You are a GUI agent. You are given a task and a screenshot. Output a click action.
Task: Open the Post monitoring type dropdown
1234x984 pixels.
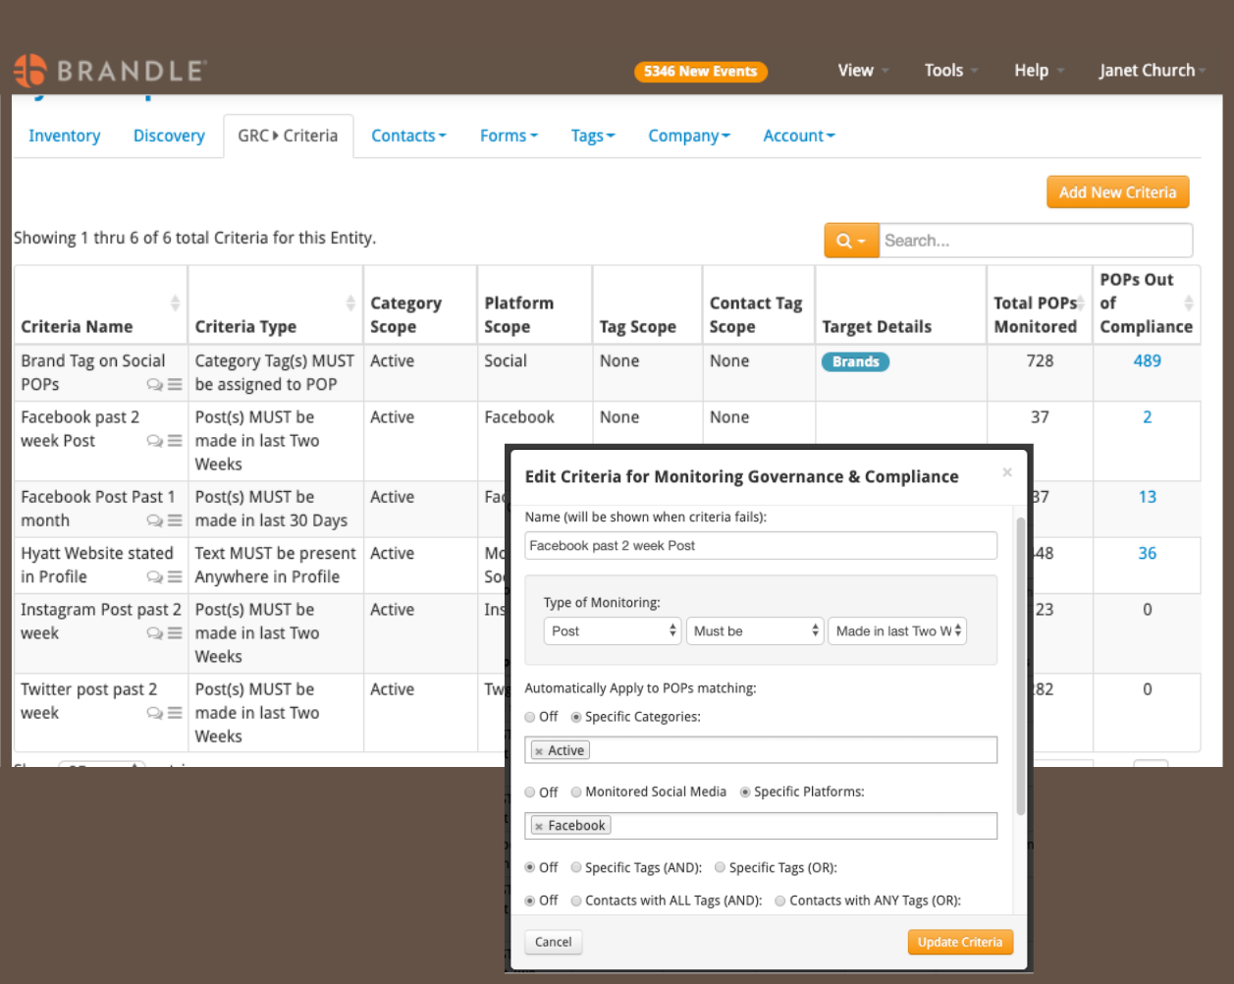pos(612,631)
